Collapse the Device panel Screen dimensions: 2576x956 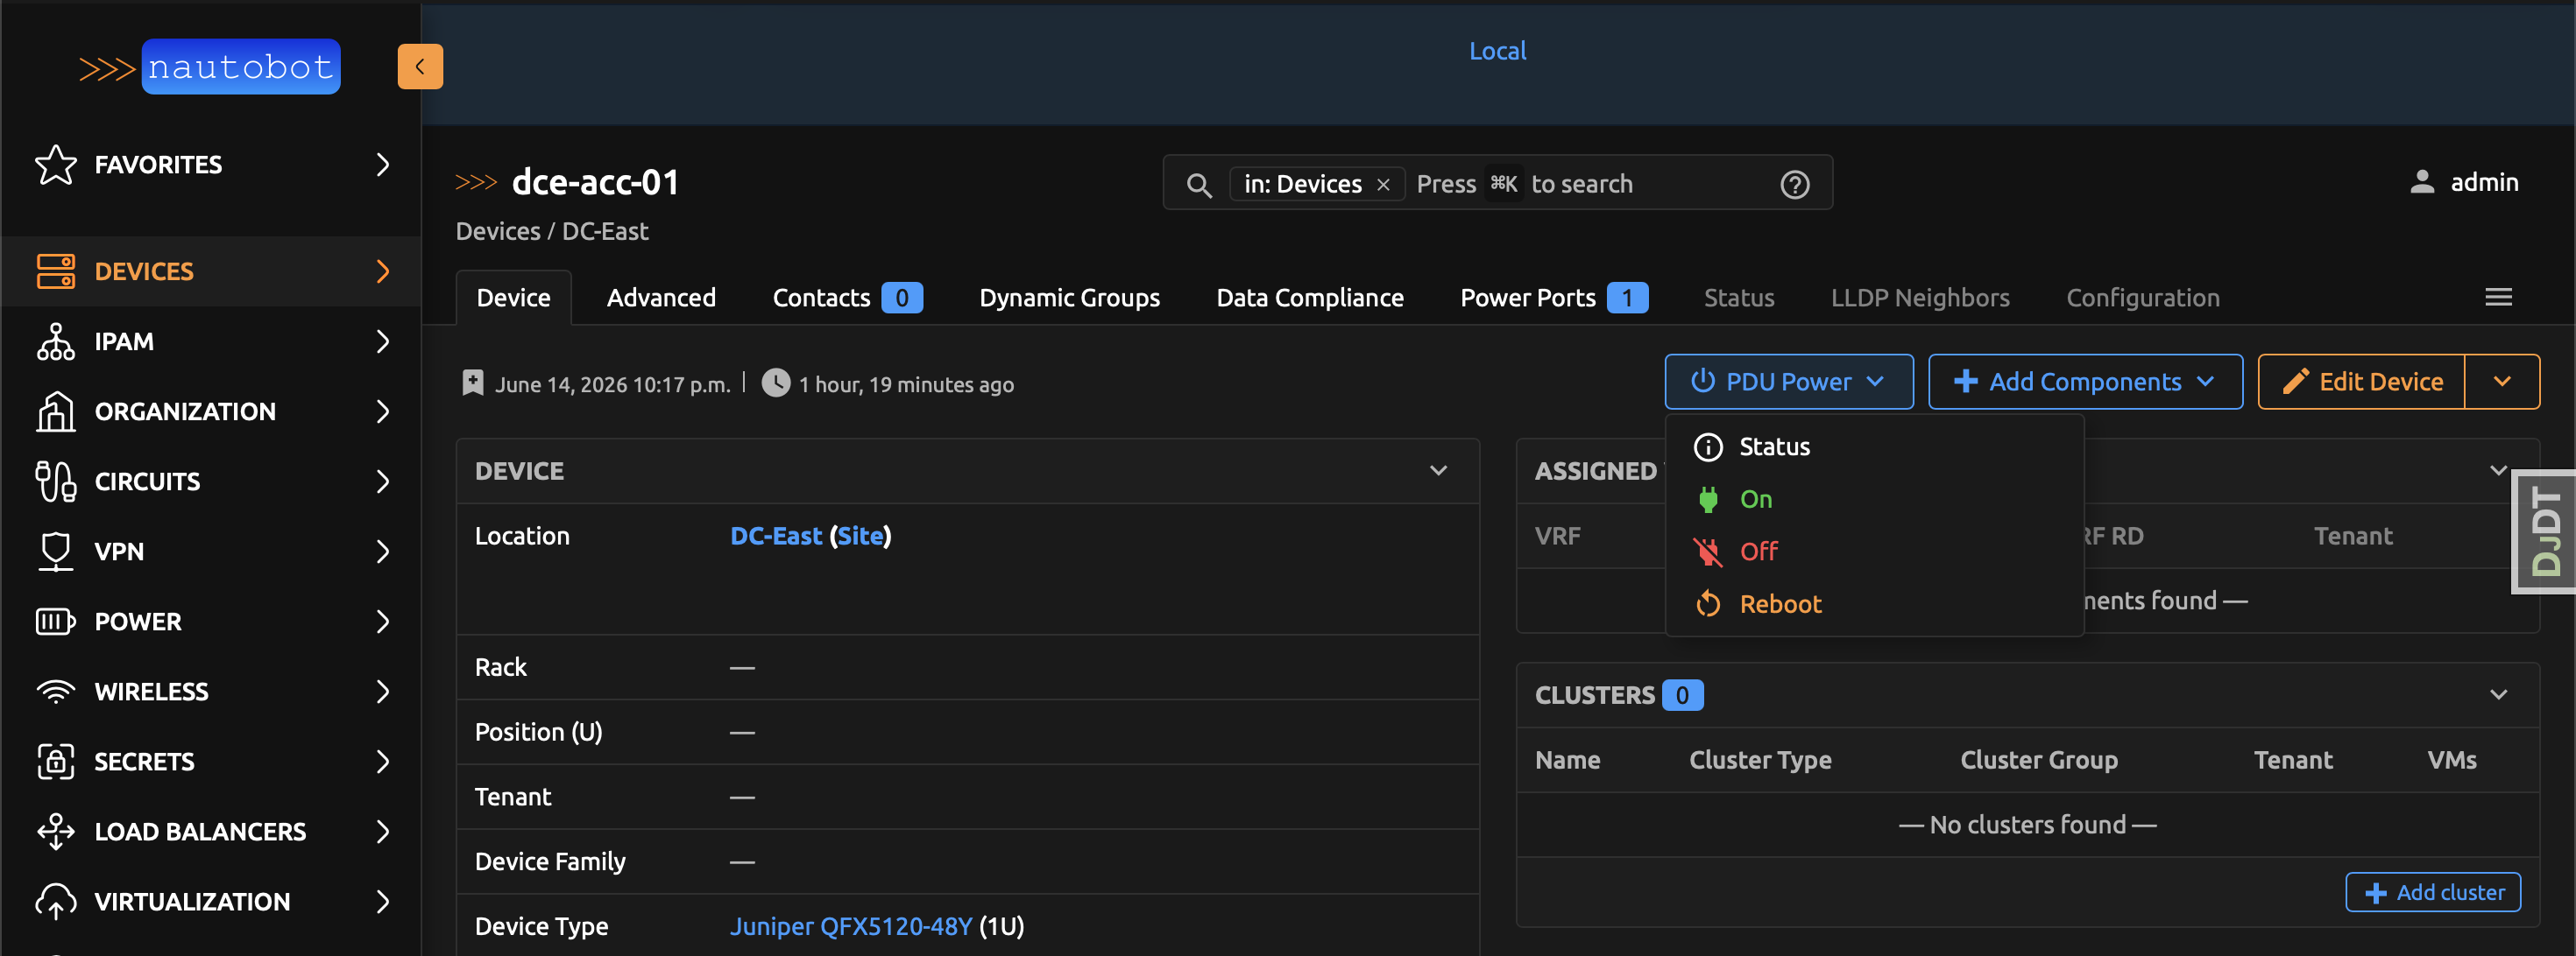pos(1438,470)
